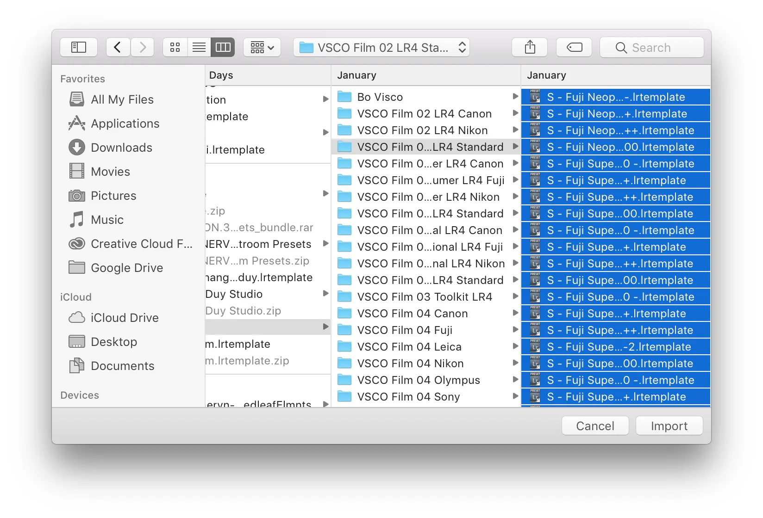This screenshot has width=763, height=518.
Task: Click the Import button
Action: (669, 425)
